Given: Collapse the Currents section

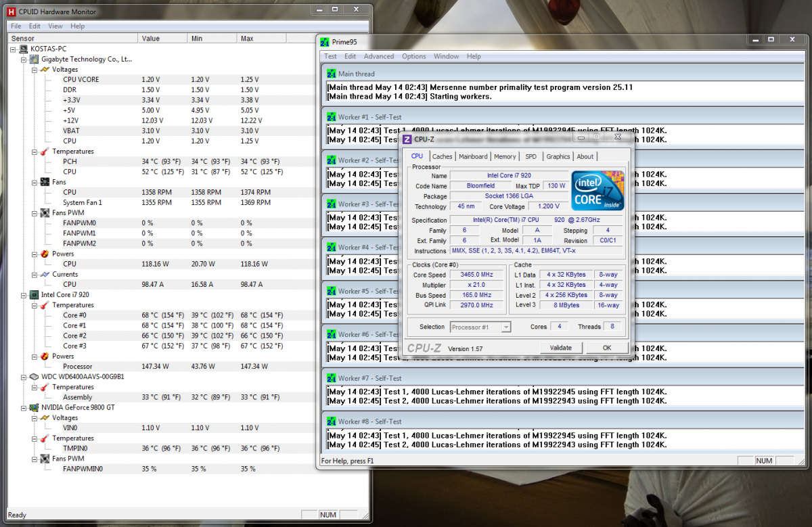Looking at the screenshot, I should [x=35, y=274].
